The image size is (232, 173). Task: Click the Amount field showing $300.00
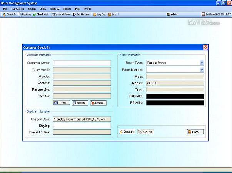175,83
